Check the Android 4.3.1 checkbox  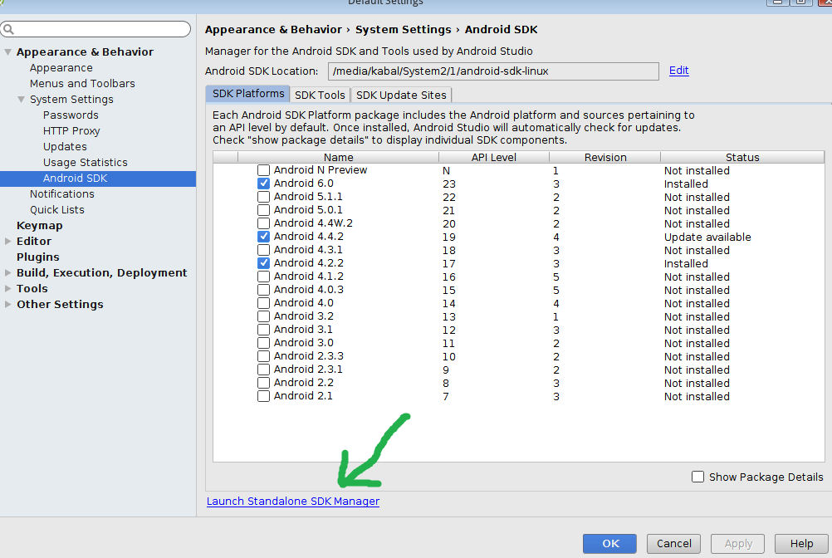(x=263, y=250)
